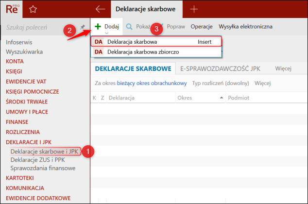Expand the EWIDENCJE VAT section
Screen dimensions: 308x204
pyautogui.click(x=26, y=82)
